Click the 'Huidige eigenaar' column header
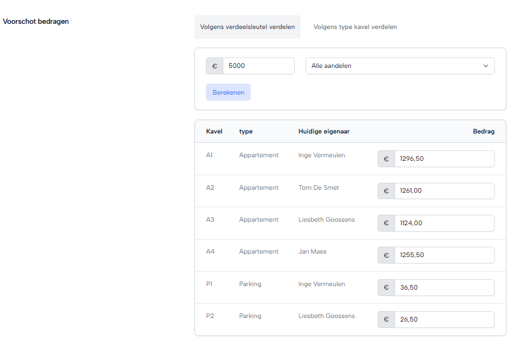The image size is (514, 343). click(324, 132)
